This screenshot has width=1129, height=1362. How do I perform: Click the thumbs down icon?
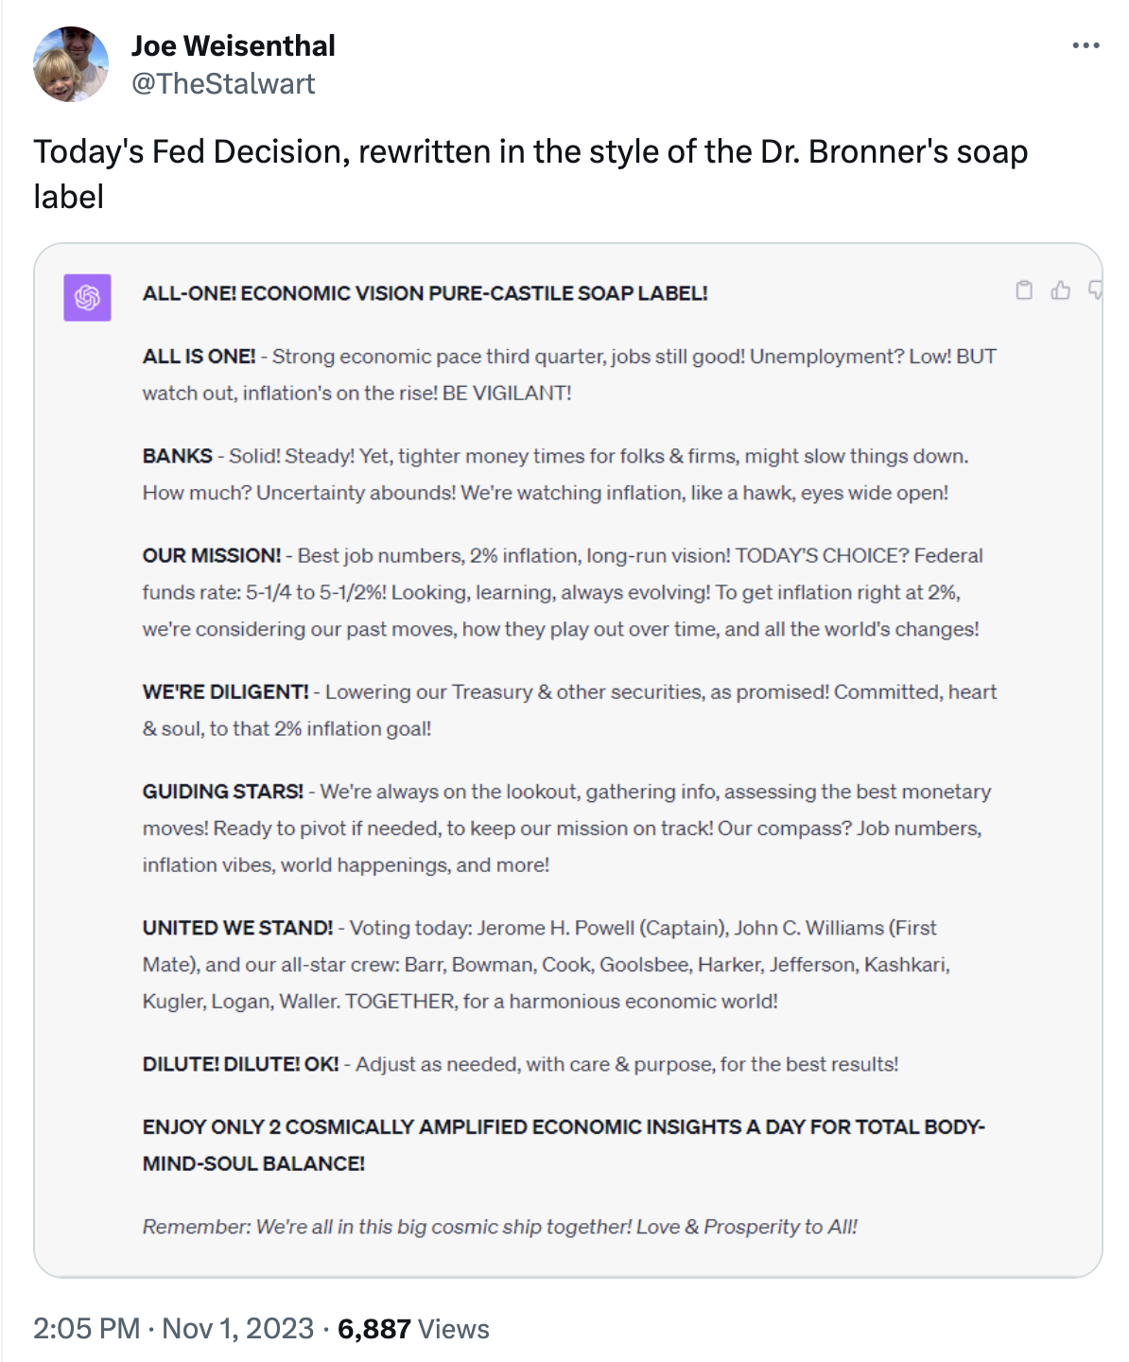1095,290
